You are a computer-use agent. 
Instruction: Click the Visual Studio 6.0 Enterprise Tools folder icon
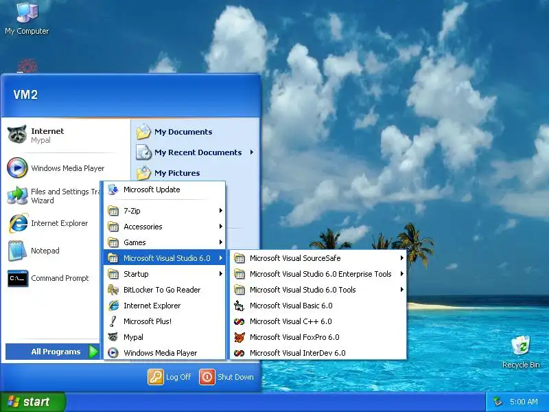click(x=240, y=274)
